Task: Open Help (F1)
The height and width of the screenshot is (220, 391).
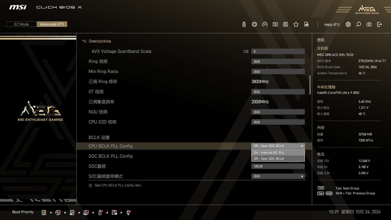Action: point(332,24)
